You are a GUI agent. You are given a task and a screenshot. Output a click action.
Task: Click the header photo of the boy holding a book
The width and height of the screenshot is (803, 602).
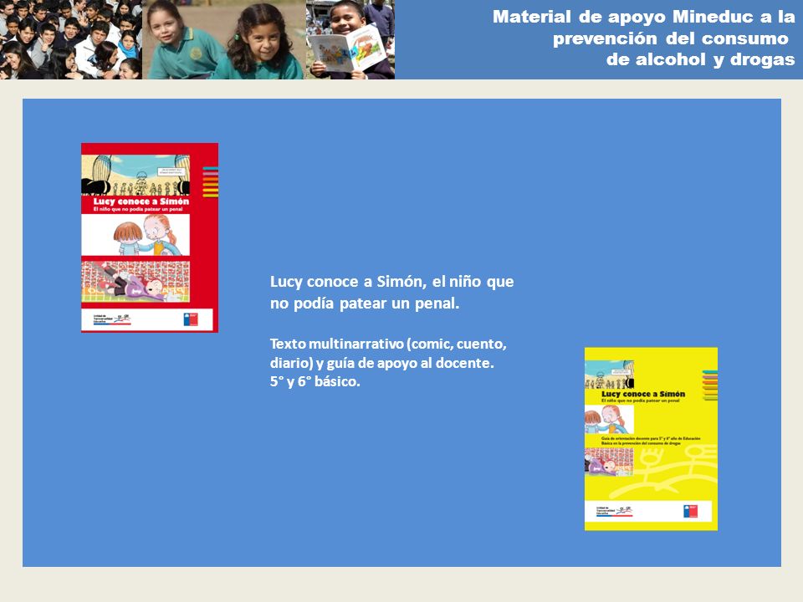pyautogui.click(x=350, y=39)
